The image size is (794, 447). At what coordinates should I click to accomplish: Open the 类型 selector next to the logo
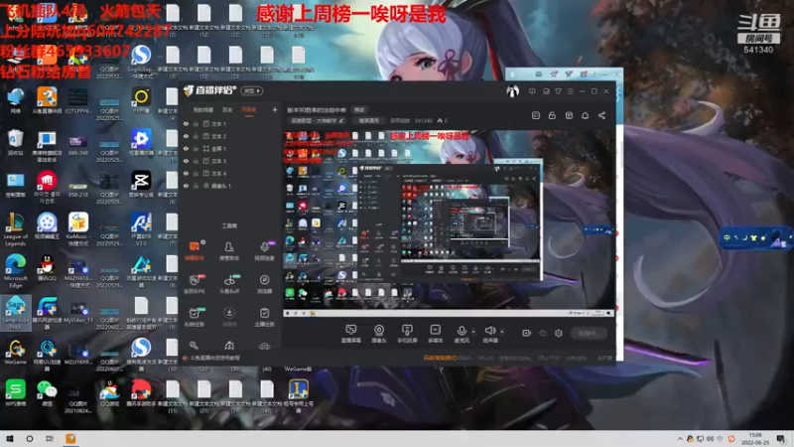(252, 91)
